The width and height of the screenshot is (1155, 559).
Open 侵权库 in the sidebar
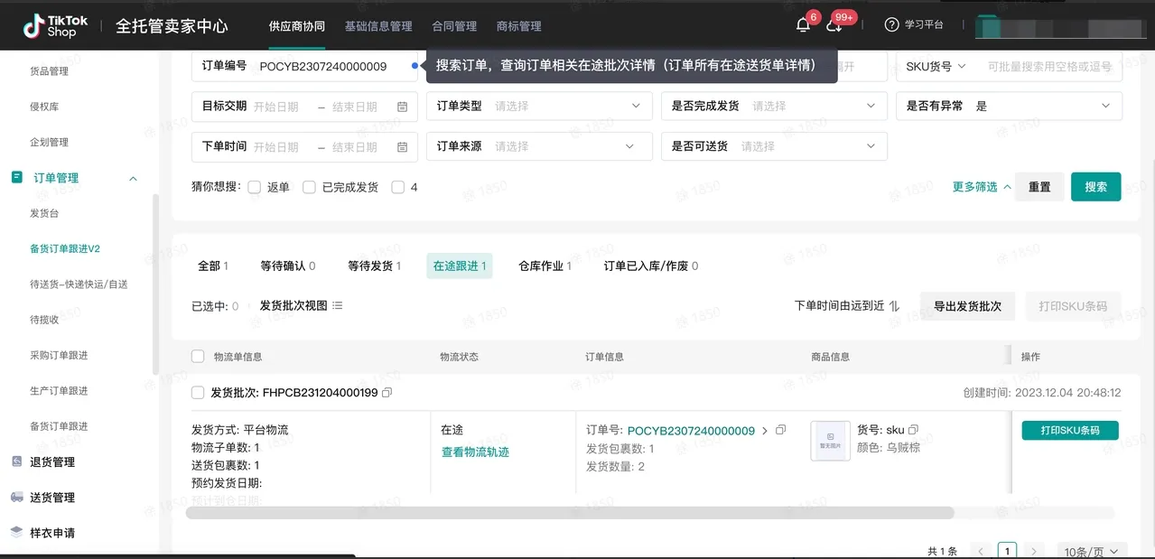[x=44, y=107]
